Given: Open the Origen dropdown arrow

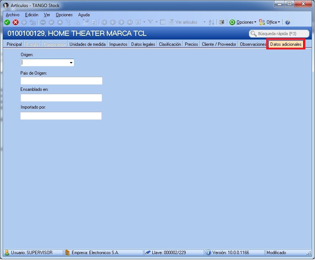Looking at the screenshot, I should pyautogui.click(x=71, y=63).
